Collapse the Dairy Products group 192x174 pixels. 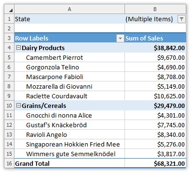(19, 48)
